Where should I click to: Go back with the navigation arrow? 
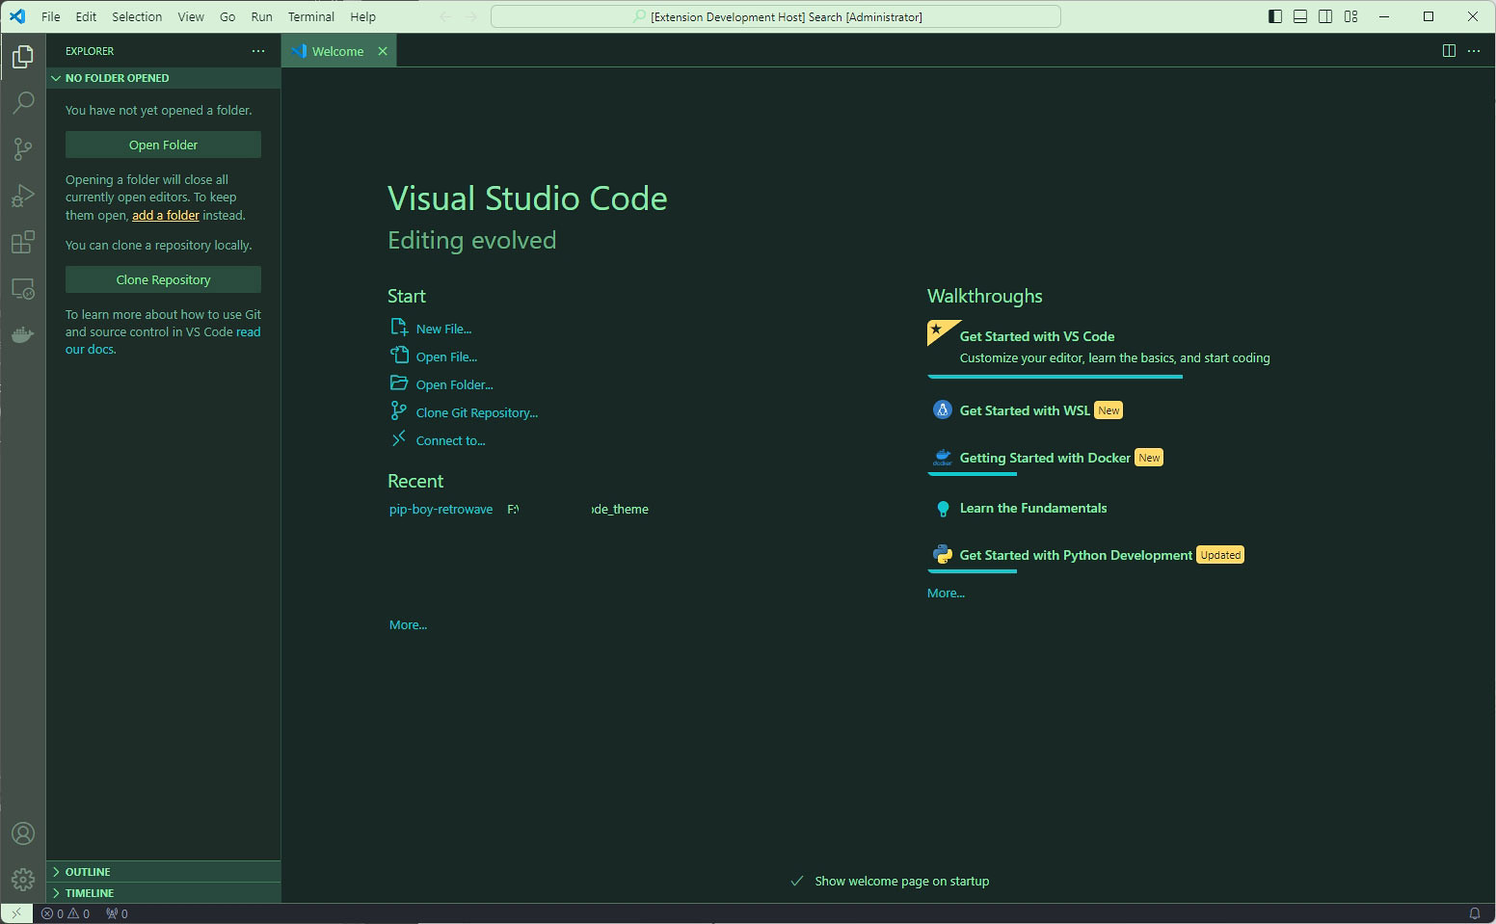[445, 16]
